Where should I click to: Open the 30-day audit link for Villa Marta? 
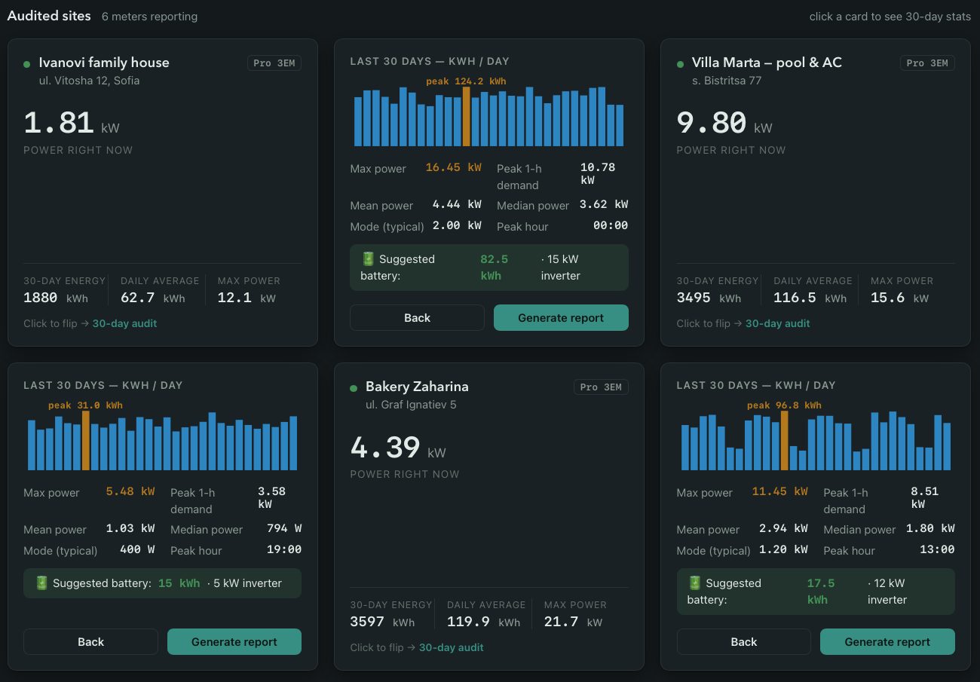coord(777,323)
